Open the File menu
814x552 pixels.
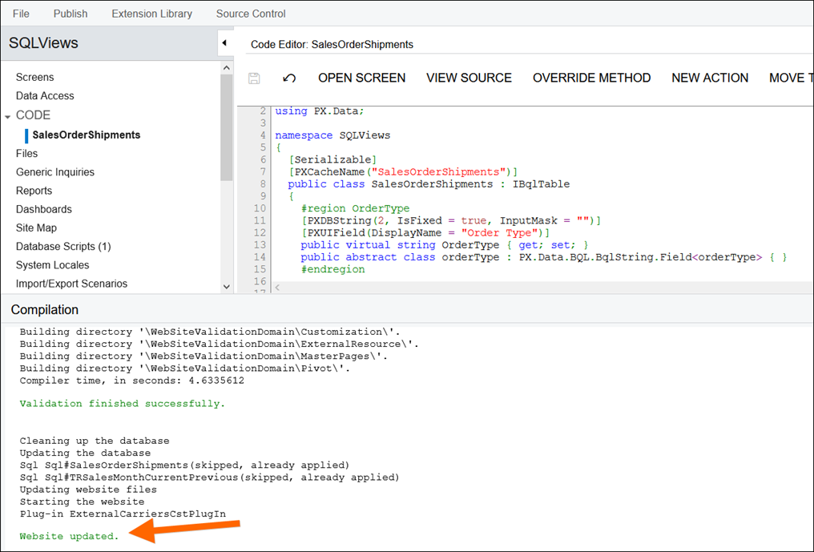(21, 14)
